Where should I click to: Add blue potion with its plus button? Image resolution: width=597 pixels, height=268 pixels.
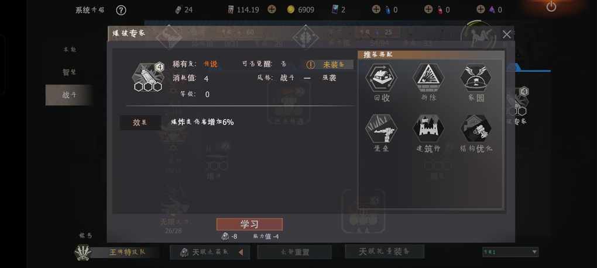click(376, 9)
